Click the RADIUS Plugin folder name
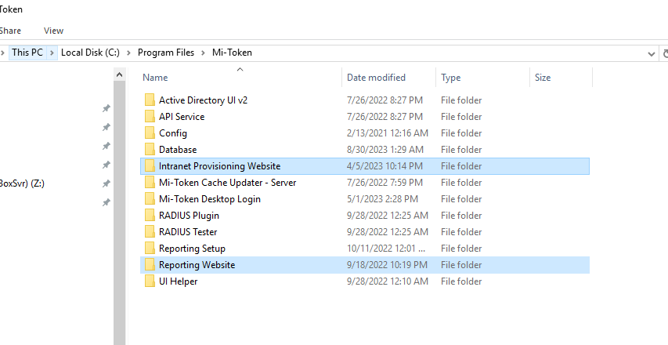 click(x=189, y=216)
